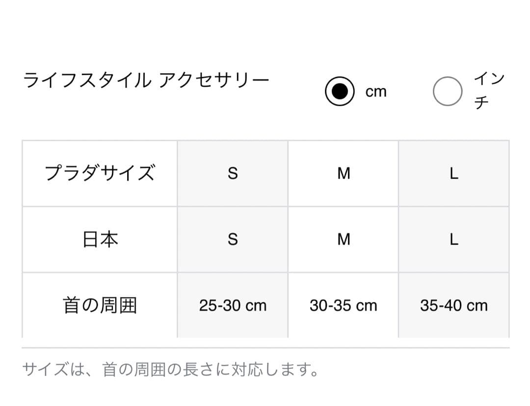Click the divider line above the footnote
Viewport: 530px width, 406px height.
tap(265, 348)
